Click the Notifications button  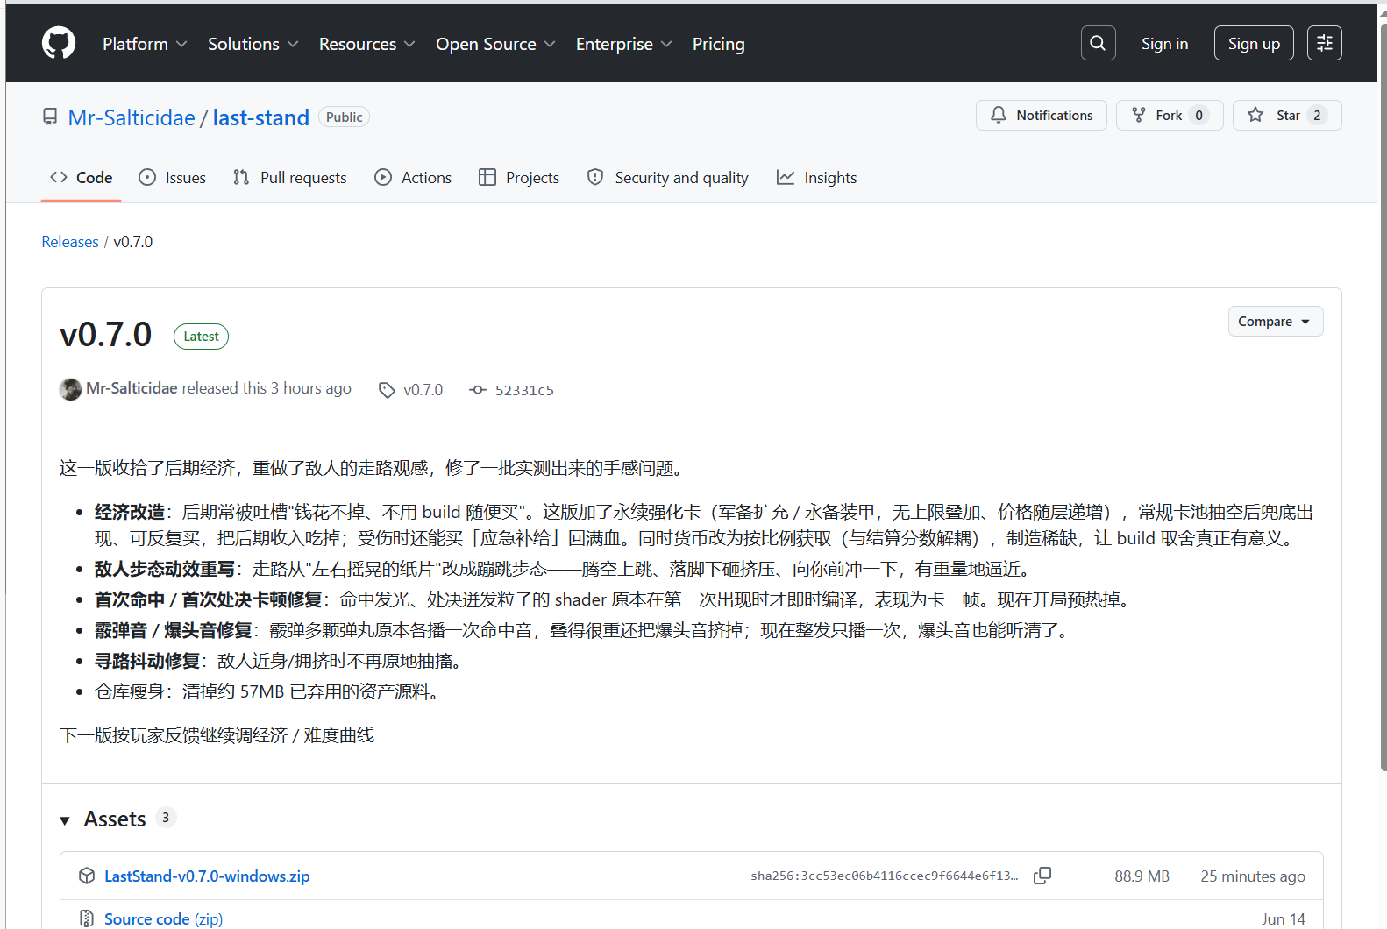1041,115
